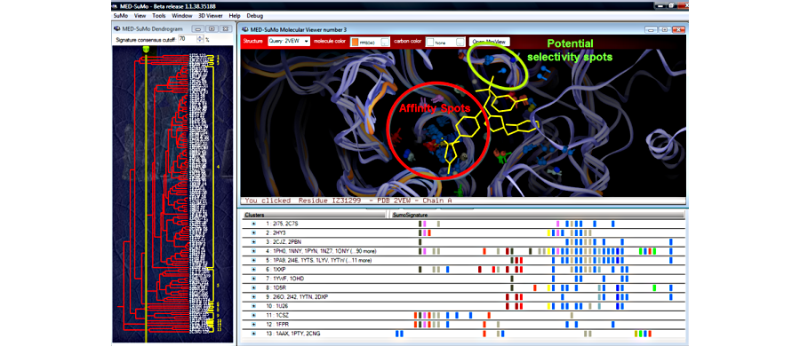
Task: Open the Tools menu
Action: tap(159, 16)
